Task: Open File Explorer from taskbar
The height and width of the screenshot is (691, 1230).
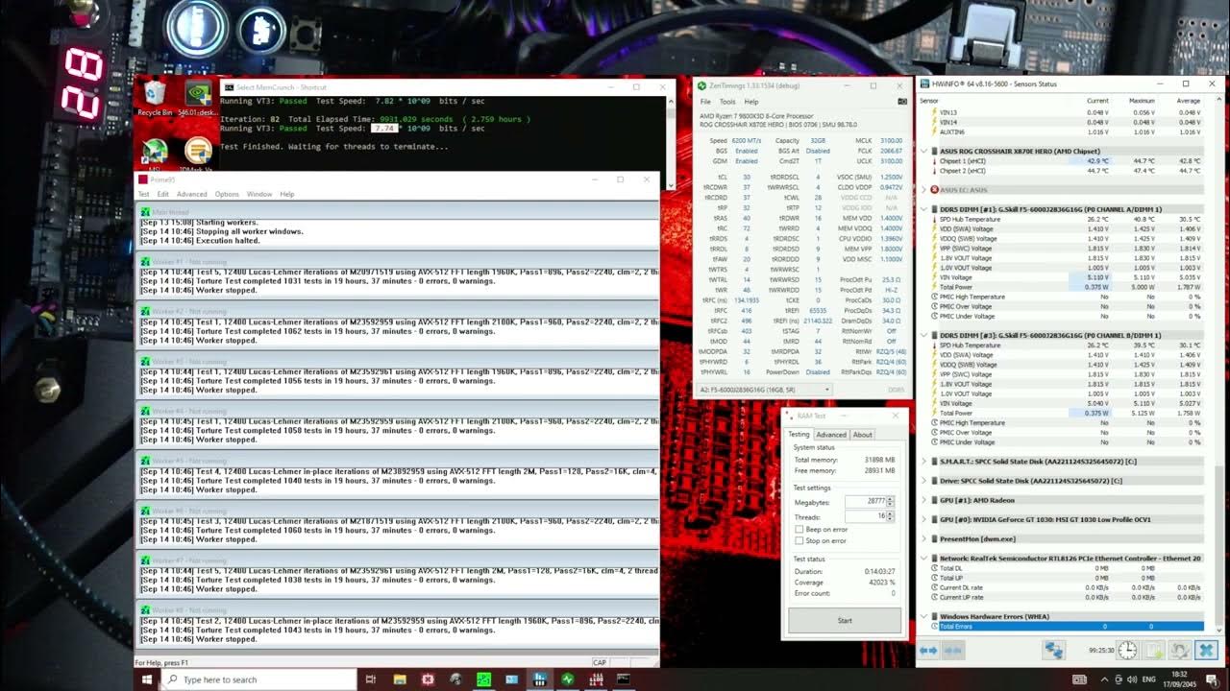Action: point(400,679)
